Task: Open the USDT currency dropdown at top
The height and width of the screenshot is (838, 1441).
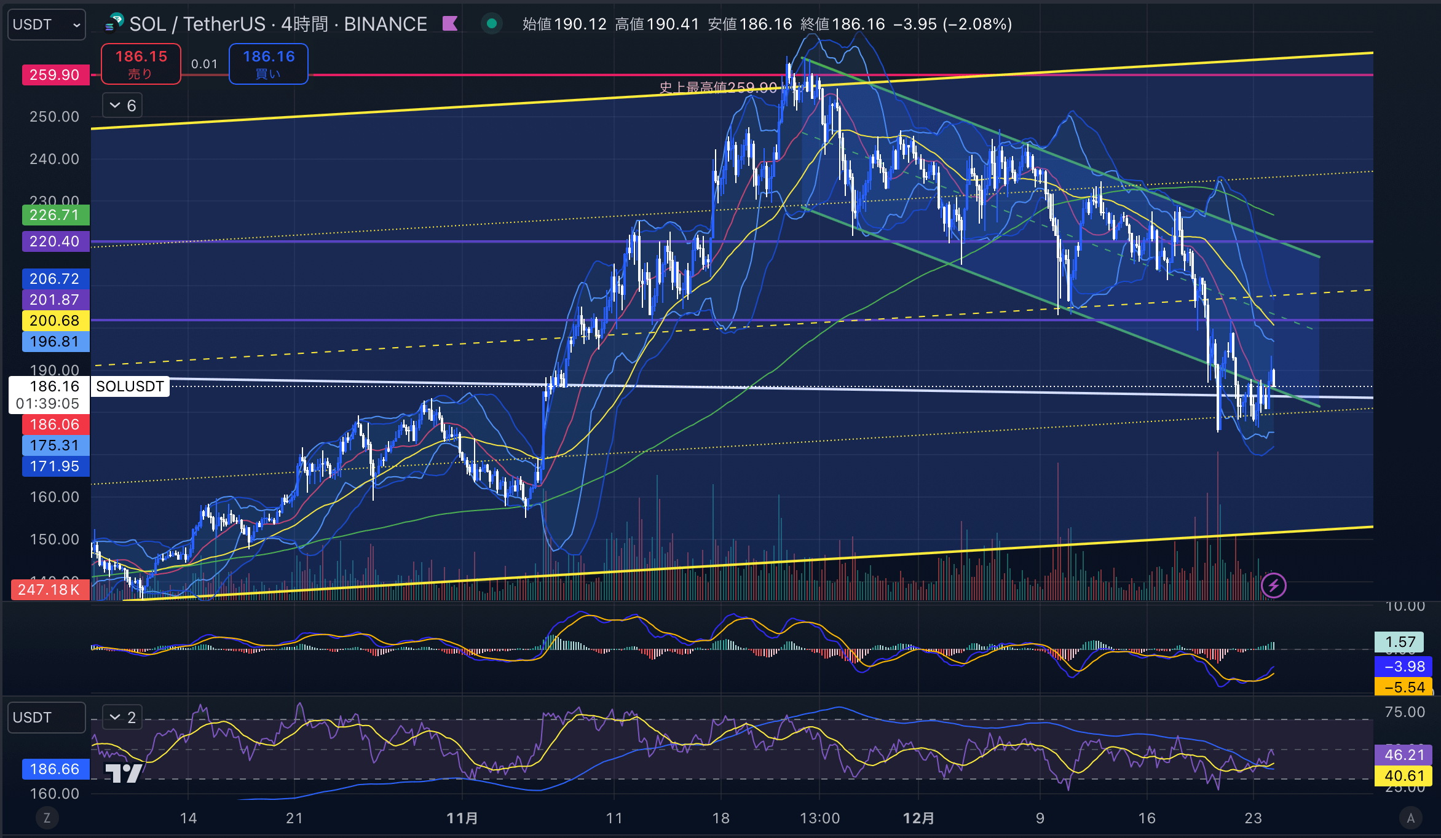Action: (x=46, y=25)
